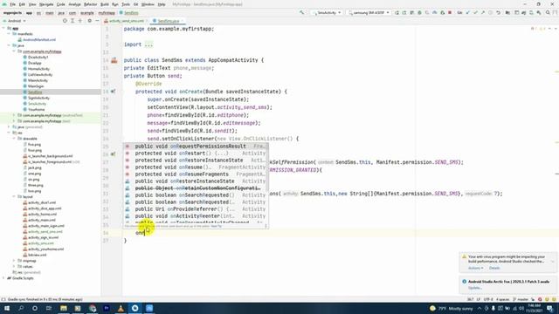
Task: Open the SmsActivity run configuration dropdown
Action: [x=327, y=12]
